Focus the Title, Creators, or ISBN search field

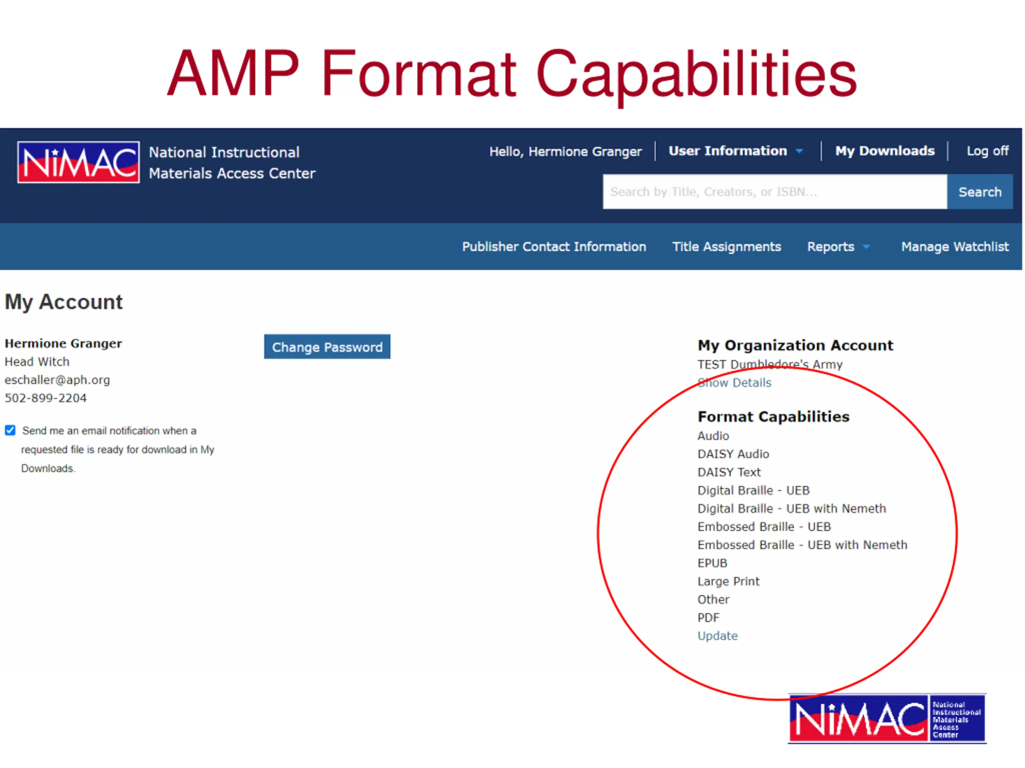point(775,192)
